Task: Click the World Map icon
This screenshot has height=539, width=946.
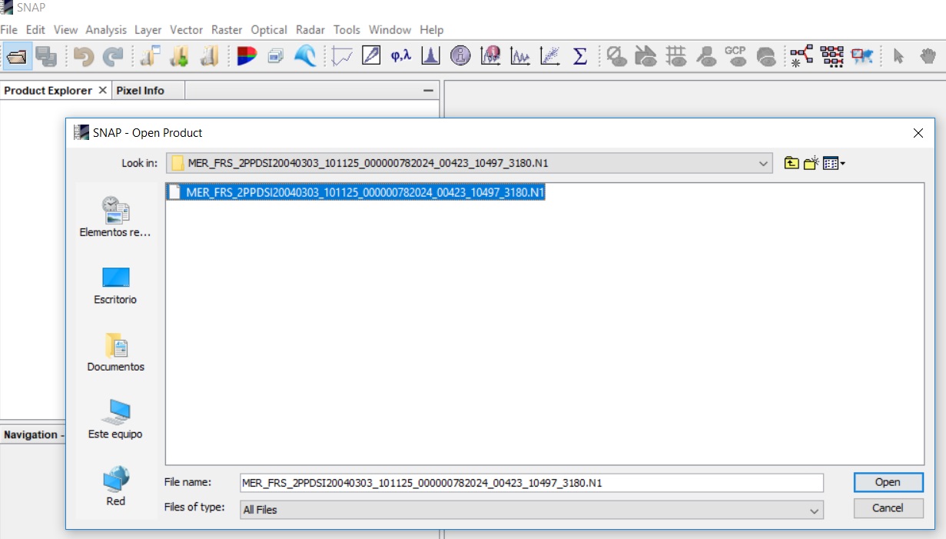Action: [x=861, y=56]
